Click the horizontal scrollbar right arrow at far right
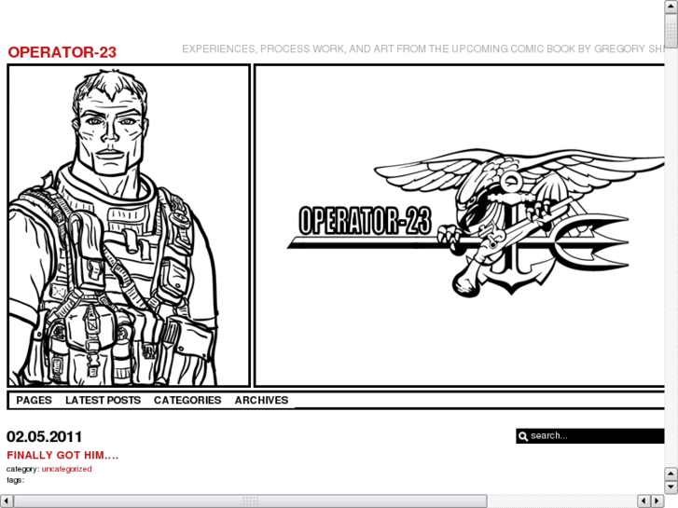This screenshot has height=508, width=678. point(657,501)
